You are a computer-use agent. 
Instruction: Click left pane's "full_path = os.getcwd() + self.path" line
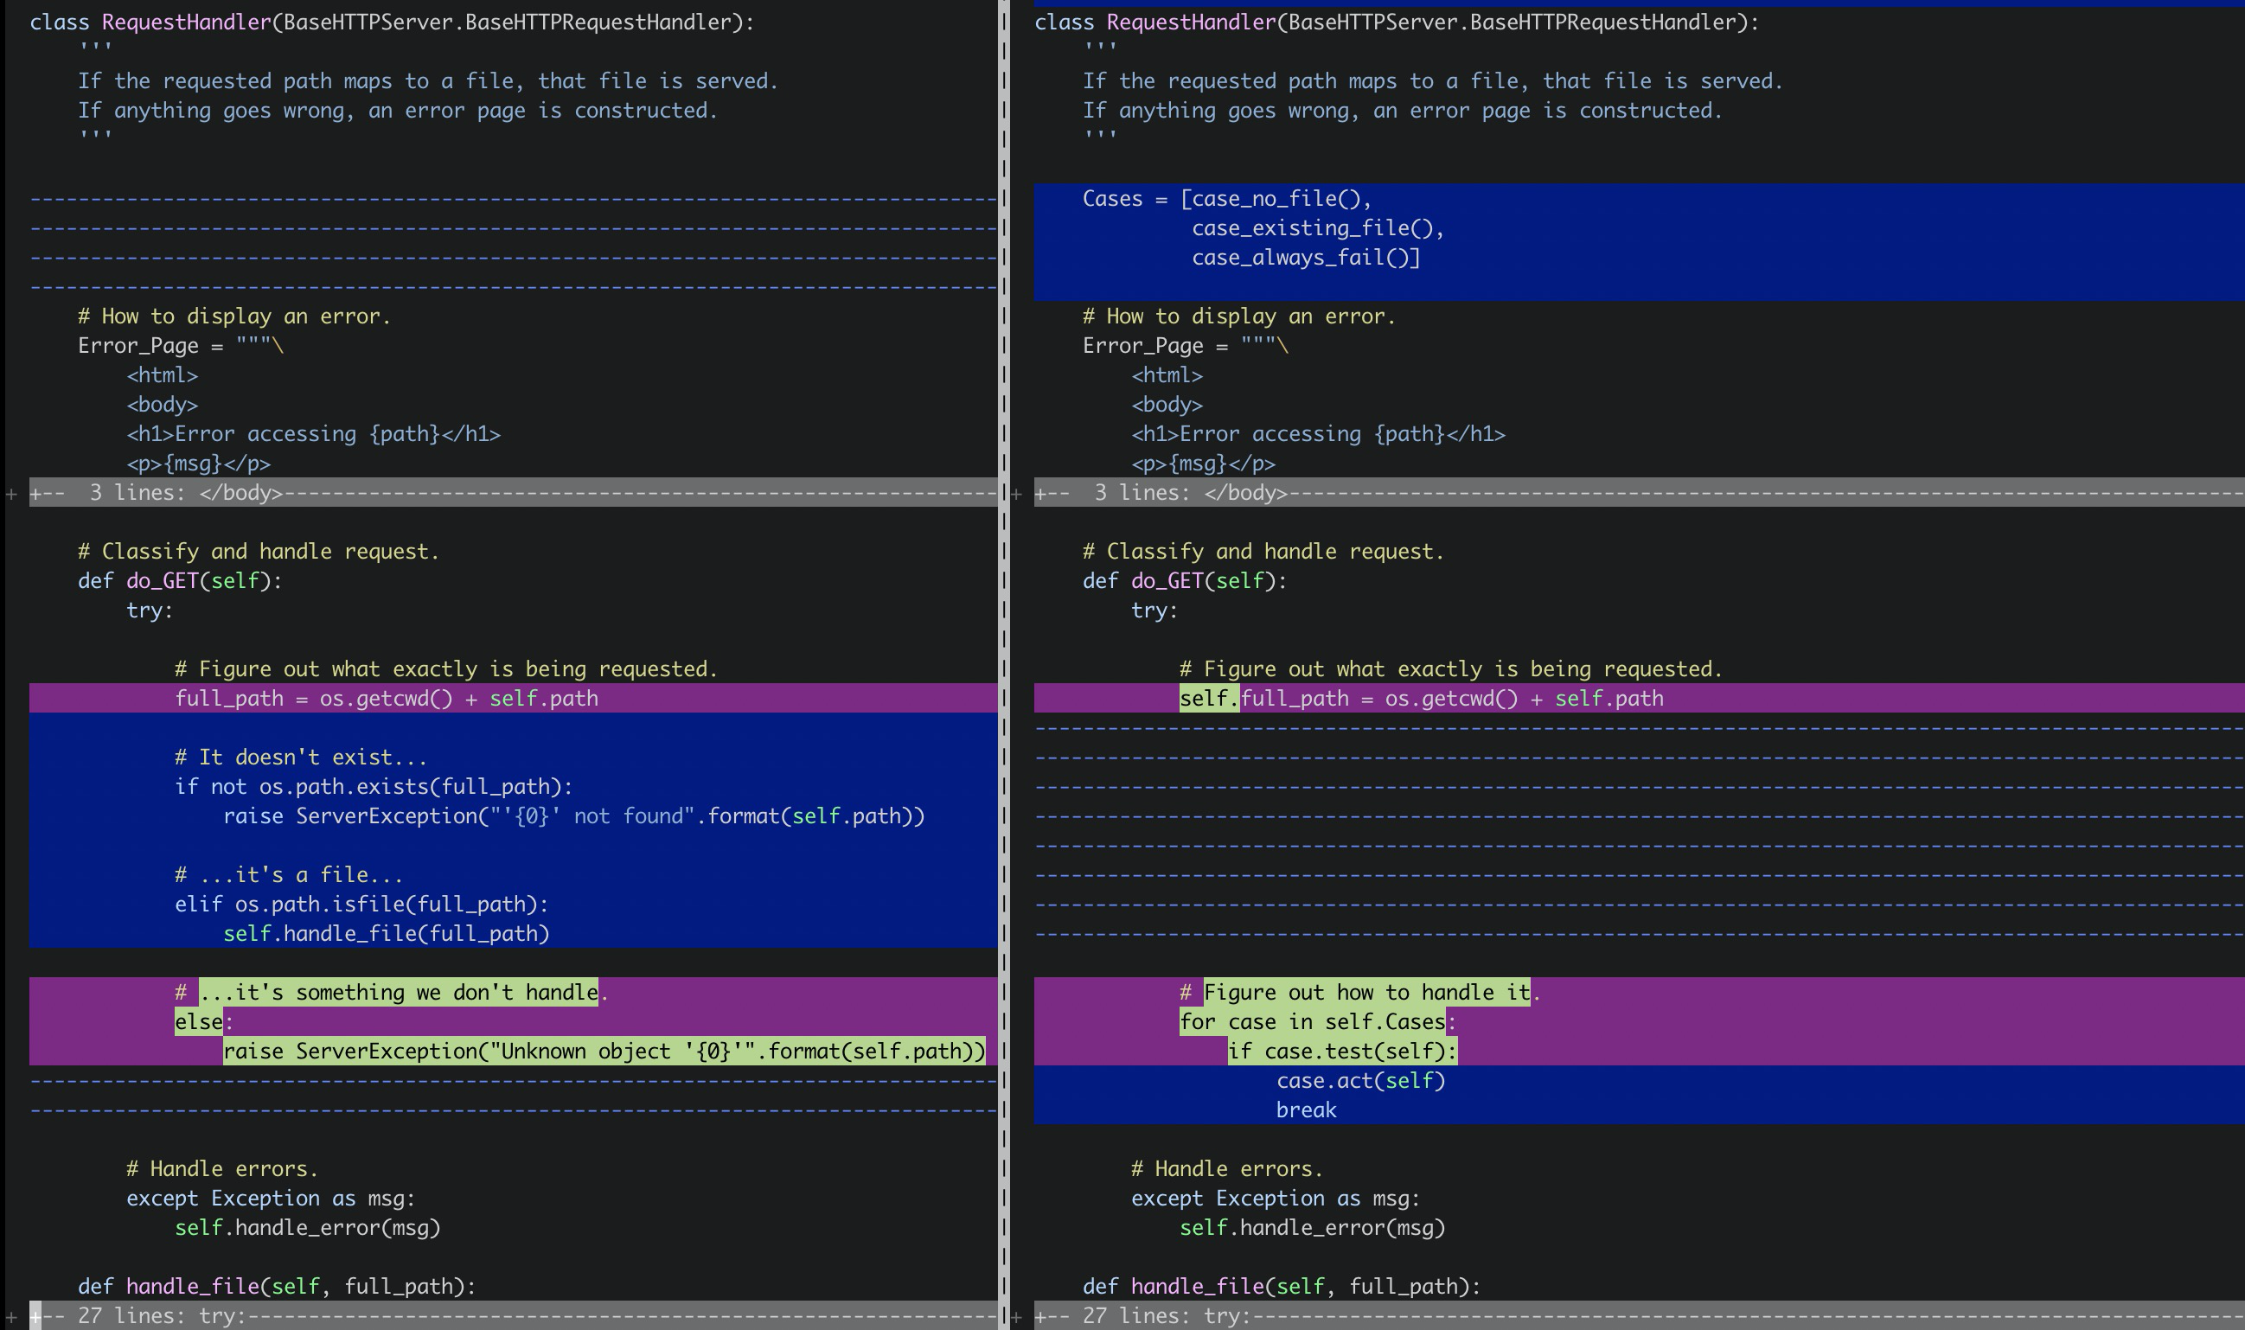(387, 698)
